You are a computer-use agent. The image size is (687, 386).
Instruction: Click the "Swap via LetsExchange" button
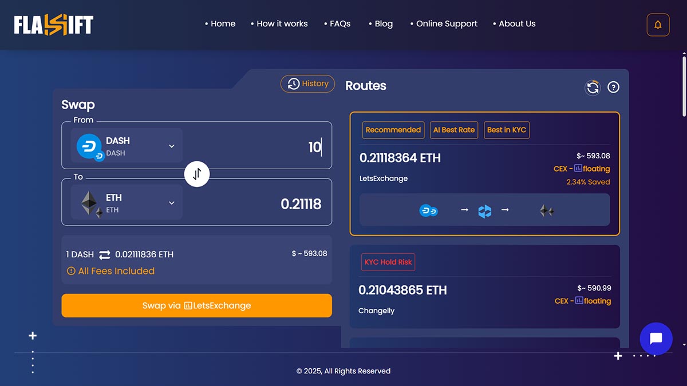tap(197, 305)
